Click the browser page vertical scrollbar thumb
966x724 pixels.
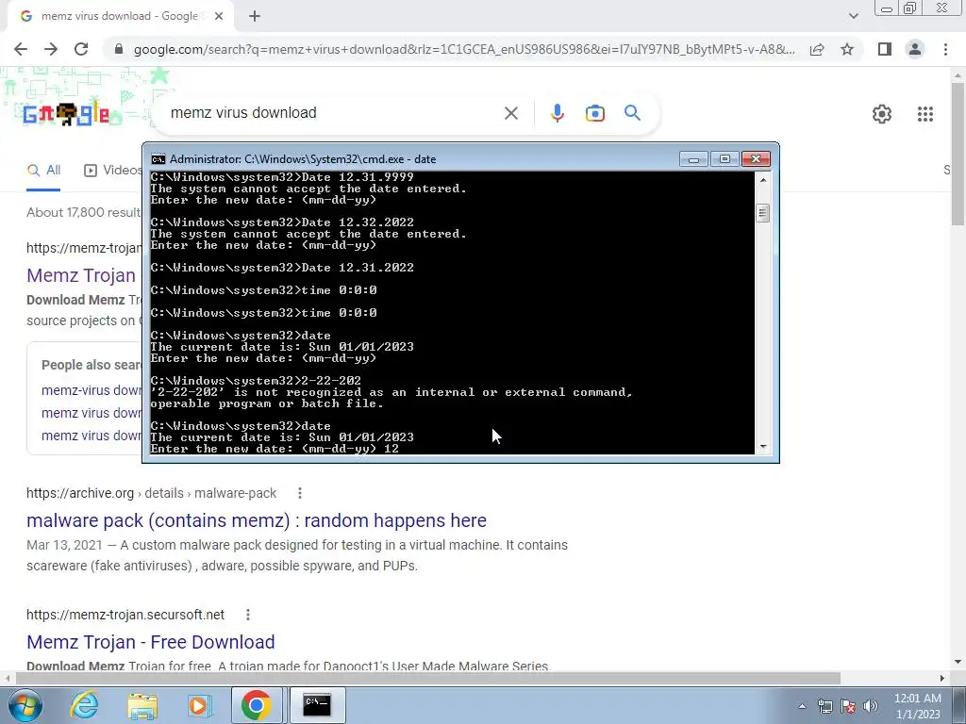(x=958, y=154)
